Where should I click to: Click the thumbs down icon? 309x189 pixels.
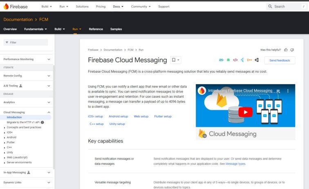(292, 50)
